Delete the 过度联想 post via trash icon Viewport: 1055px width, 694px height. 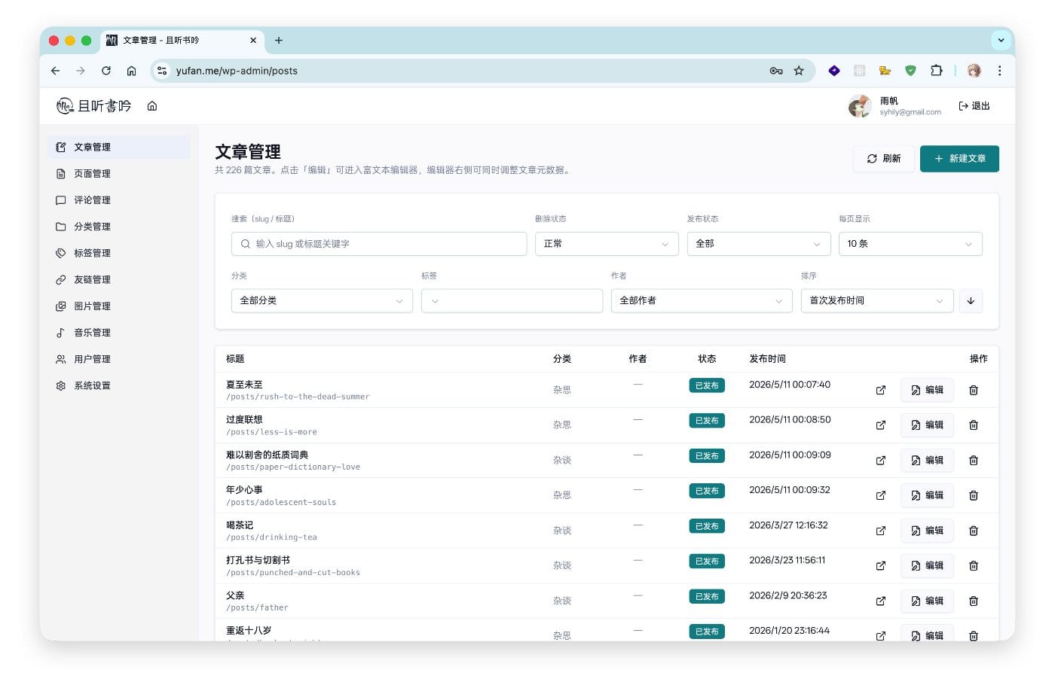point(973,425)
